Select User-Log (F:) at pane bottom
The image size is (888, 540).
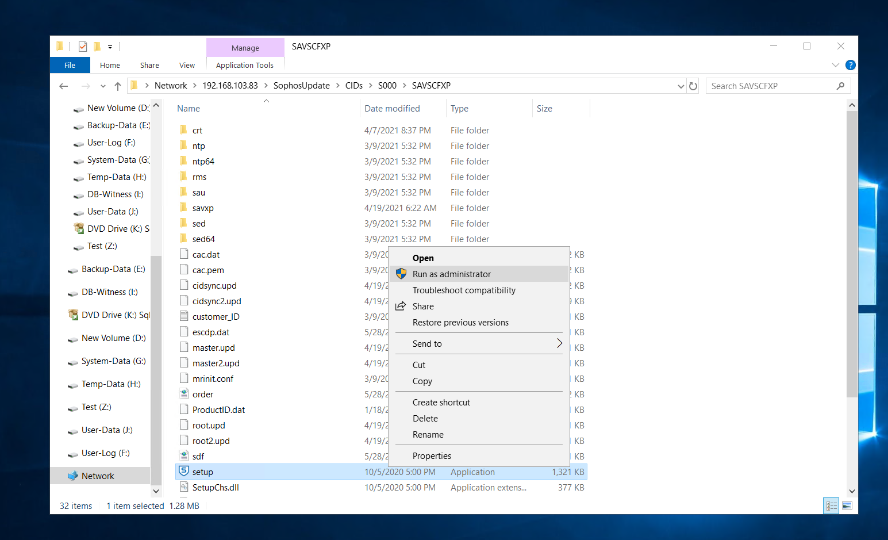[x=105, y=453]
